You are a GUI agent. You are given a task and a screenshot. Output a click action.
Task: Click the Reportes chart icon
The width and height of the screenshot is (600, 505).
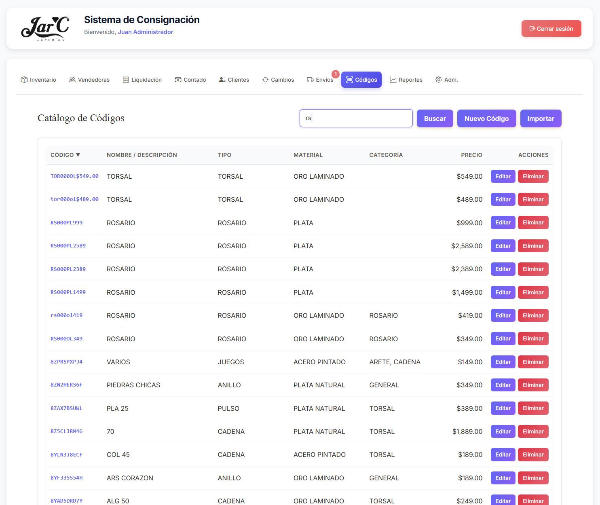(x=393, y=80)
